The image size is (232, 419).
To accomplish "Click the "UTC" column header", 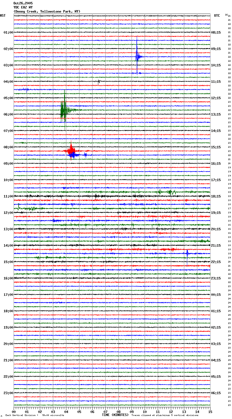I will [x=217, y=16].
